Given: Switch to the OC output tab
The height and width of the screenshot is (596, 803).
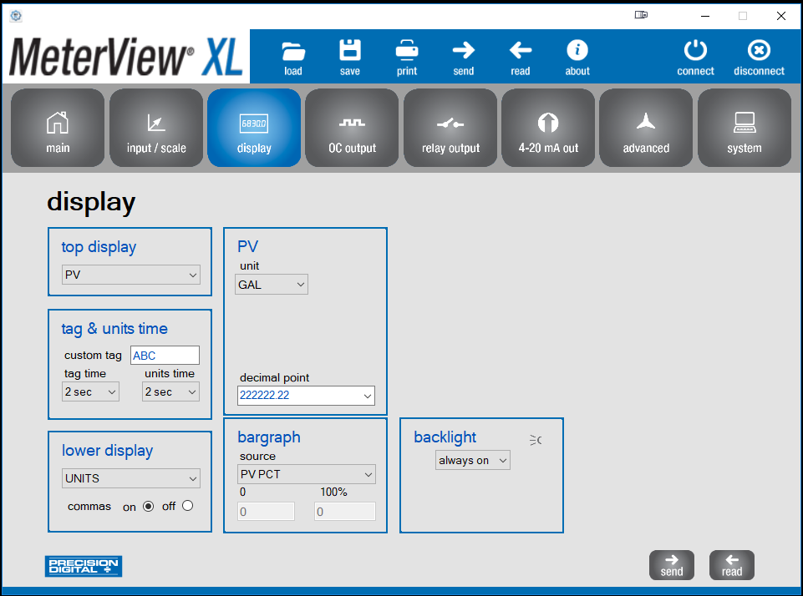Looking at the screenshot, I should point(352,128).
